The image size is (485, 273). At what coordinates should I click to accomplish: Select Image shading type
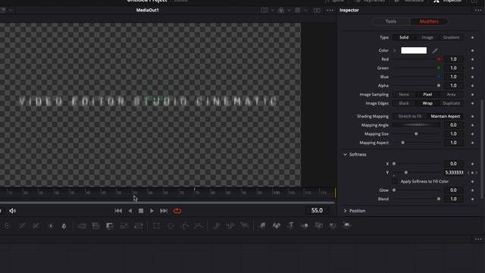[x=427, y=37]
